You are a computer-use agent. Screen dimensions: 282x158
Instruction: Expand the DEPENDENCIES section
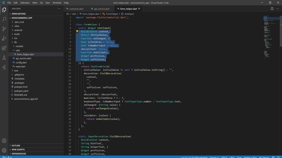(36, 154)
